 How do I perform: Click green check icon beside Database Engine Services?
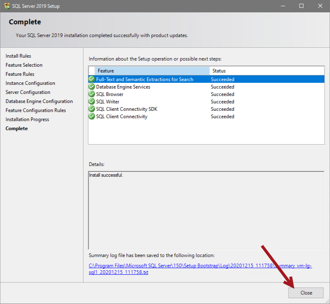[x=92, y=87]
